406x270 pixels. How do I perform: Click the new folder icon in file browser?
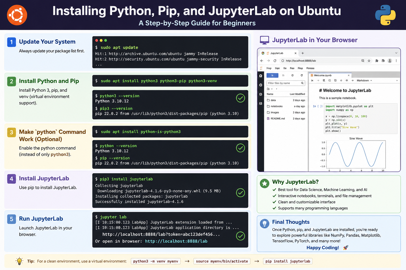click(x=283, y=75)
